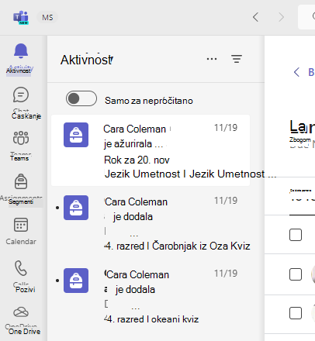This screenshot has width=315, height=341.
Task: Open the Aktivnost bell icon in sidebar
Action: [21, 51]
